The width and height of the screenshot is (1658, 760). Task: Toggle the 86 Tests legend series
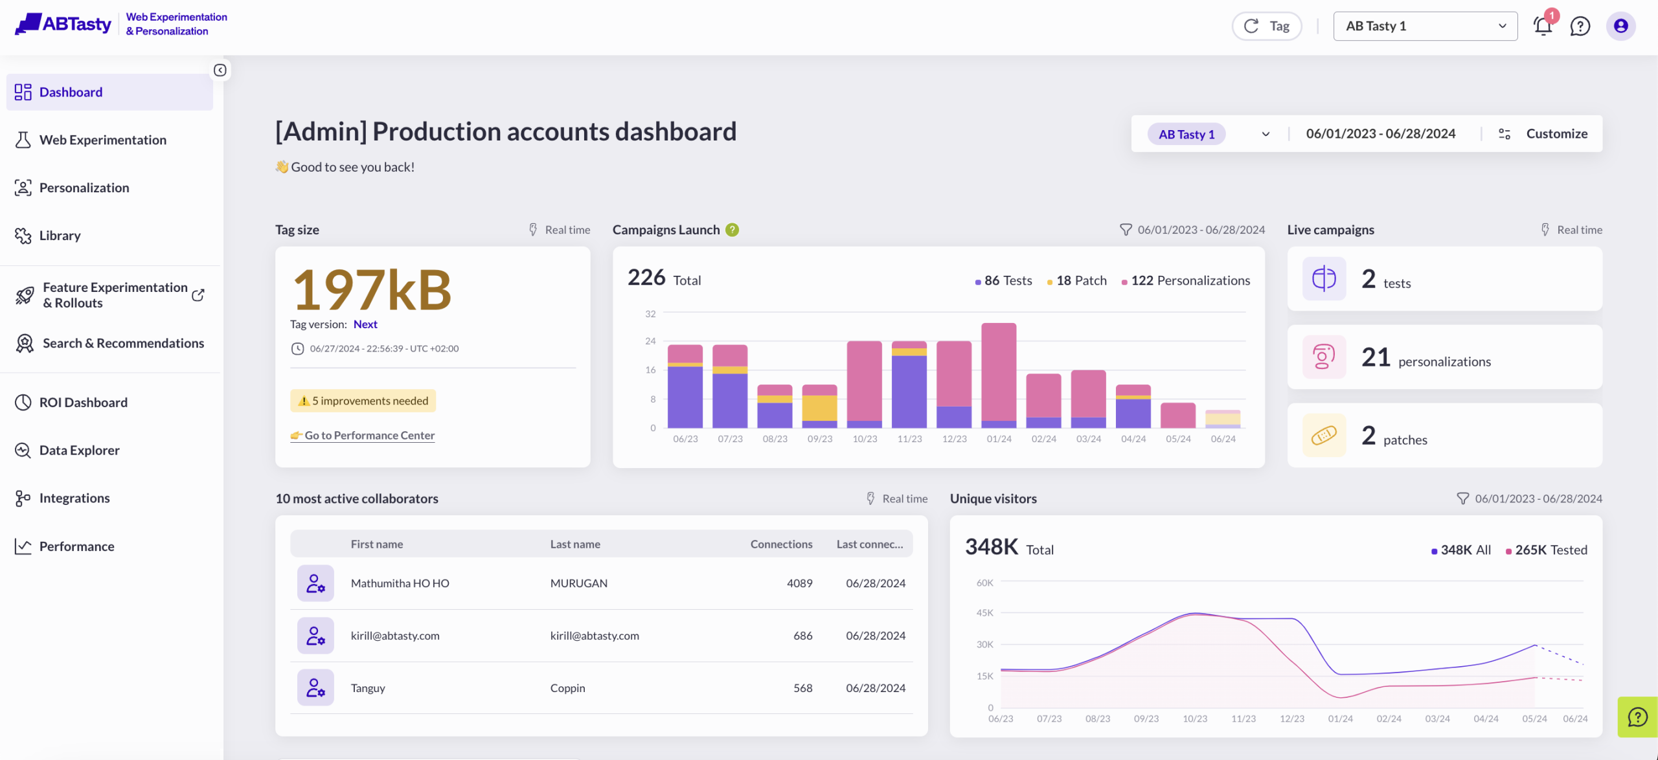coord(1004,281)
